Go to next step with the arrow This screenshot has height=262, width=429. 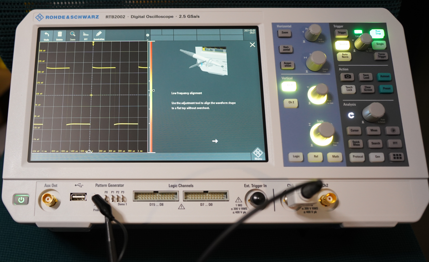tap(215, 141)
